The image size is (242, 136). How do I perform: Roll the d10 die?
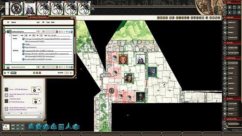coord(46,127)
